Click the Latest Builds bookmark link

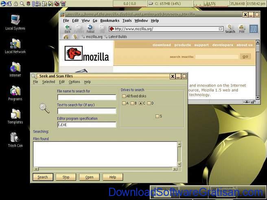116,37
